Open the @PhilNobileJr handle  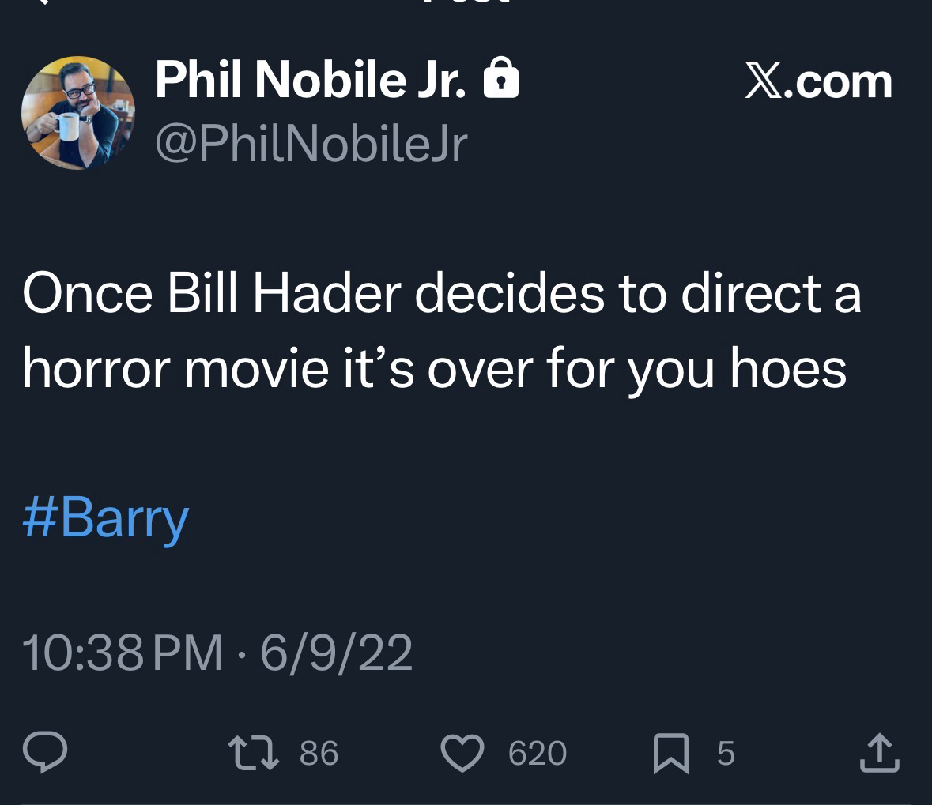click(311, 143)
